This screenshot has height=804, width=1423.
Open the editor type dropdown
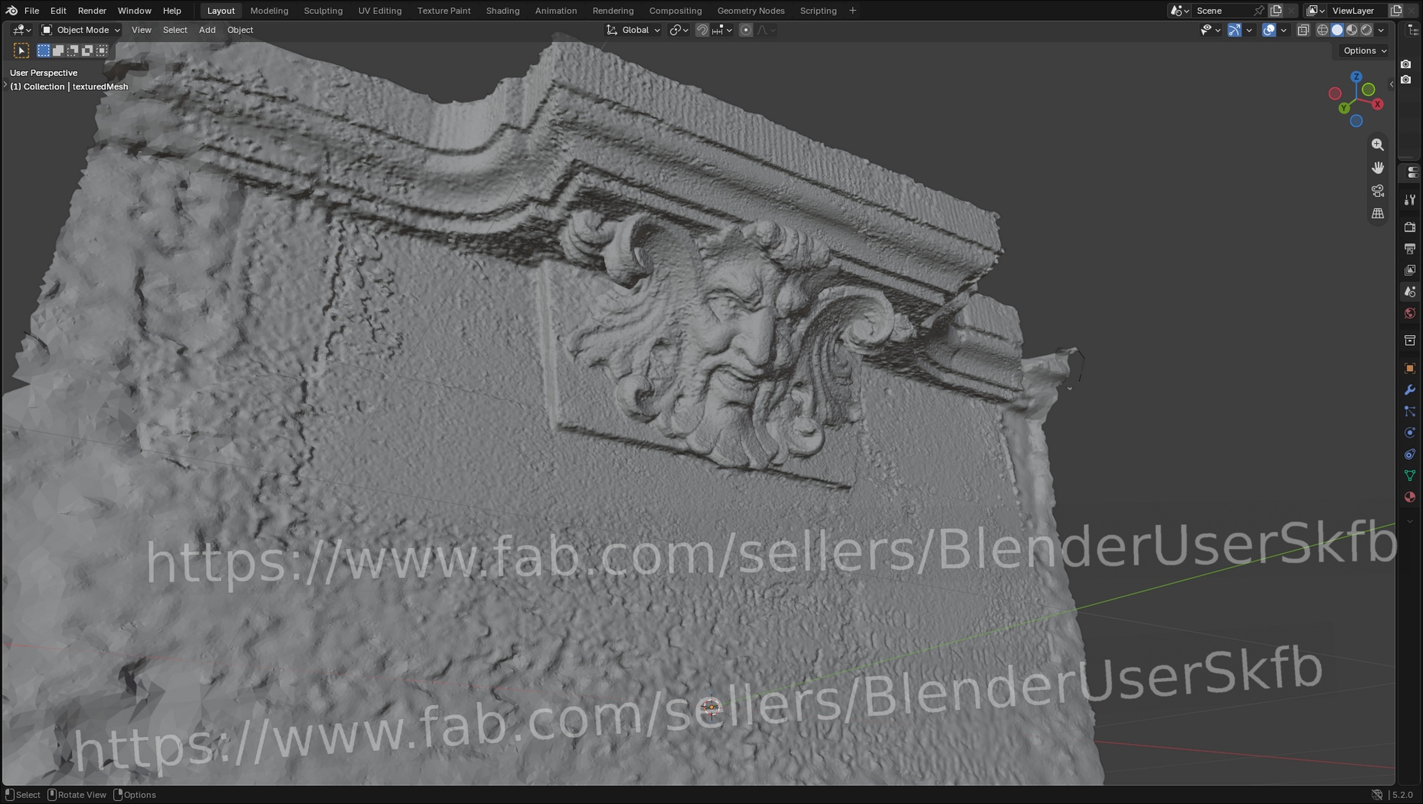point(22,30)
